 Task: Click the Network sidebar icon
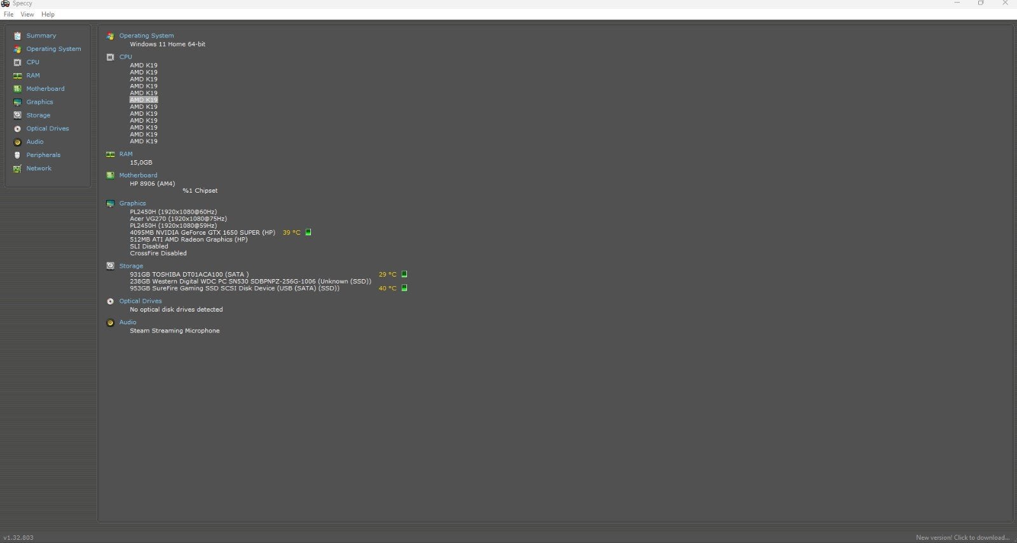(x=17, y=168)
